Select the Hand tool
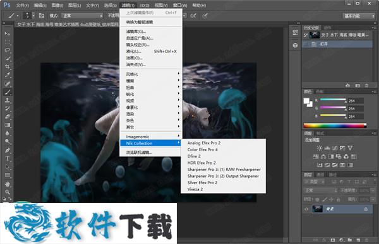379x244 pixels. coord(7,184)
